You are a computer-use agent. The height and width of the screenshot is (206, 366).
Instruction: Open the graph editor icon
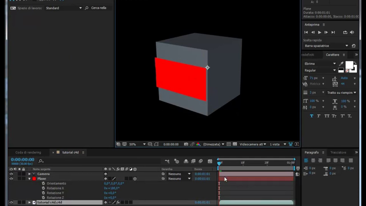pos(210,161)
